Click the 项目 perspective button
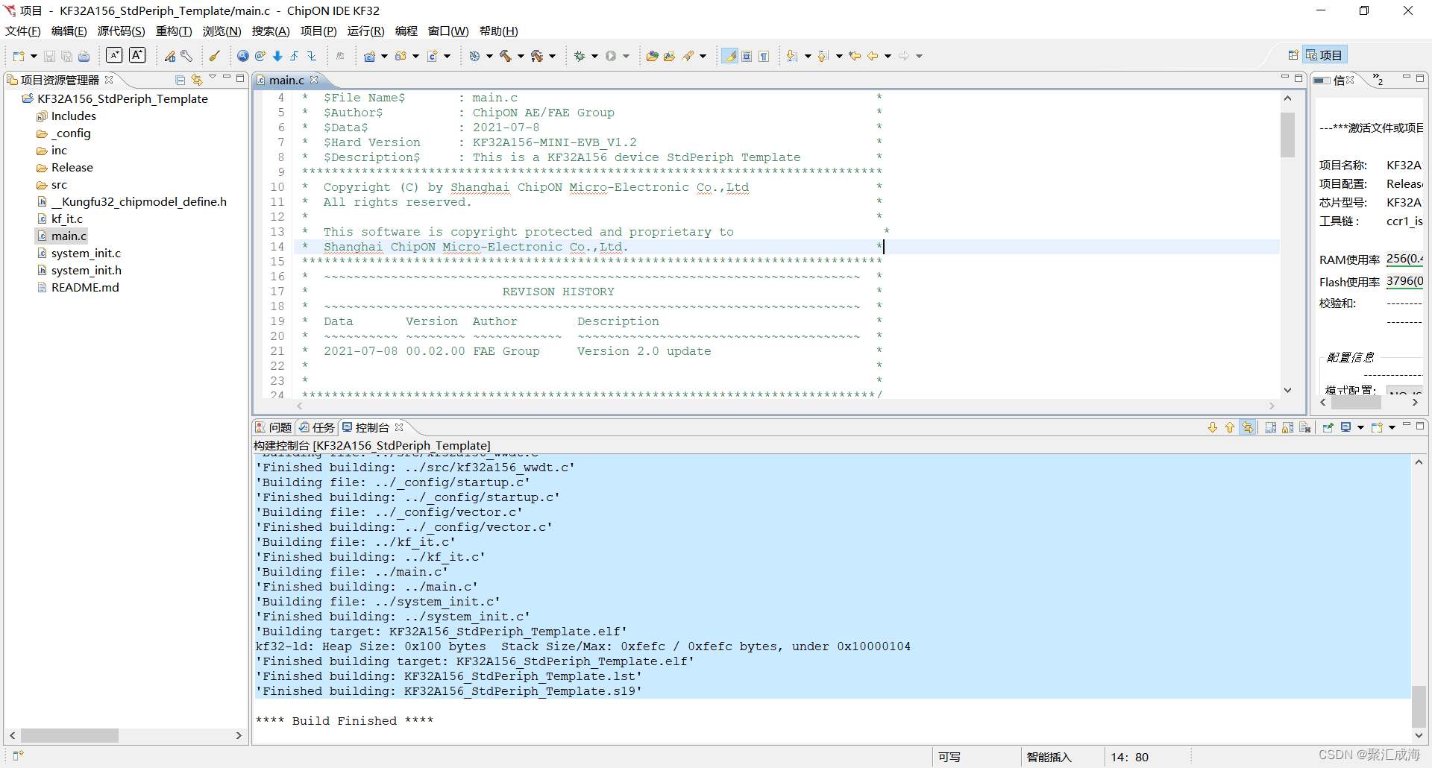The height and width of the screenshot is (768, 1432). pos(1326,54)
